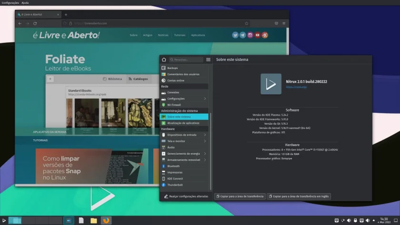Bookmark page with star icon
This screenshot has height=225, width=400.
pos(247,23)
